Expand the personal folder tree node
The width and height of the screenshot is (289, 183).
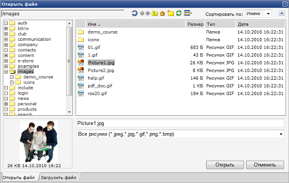point(6,104)
